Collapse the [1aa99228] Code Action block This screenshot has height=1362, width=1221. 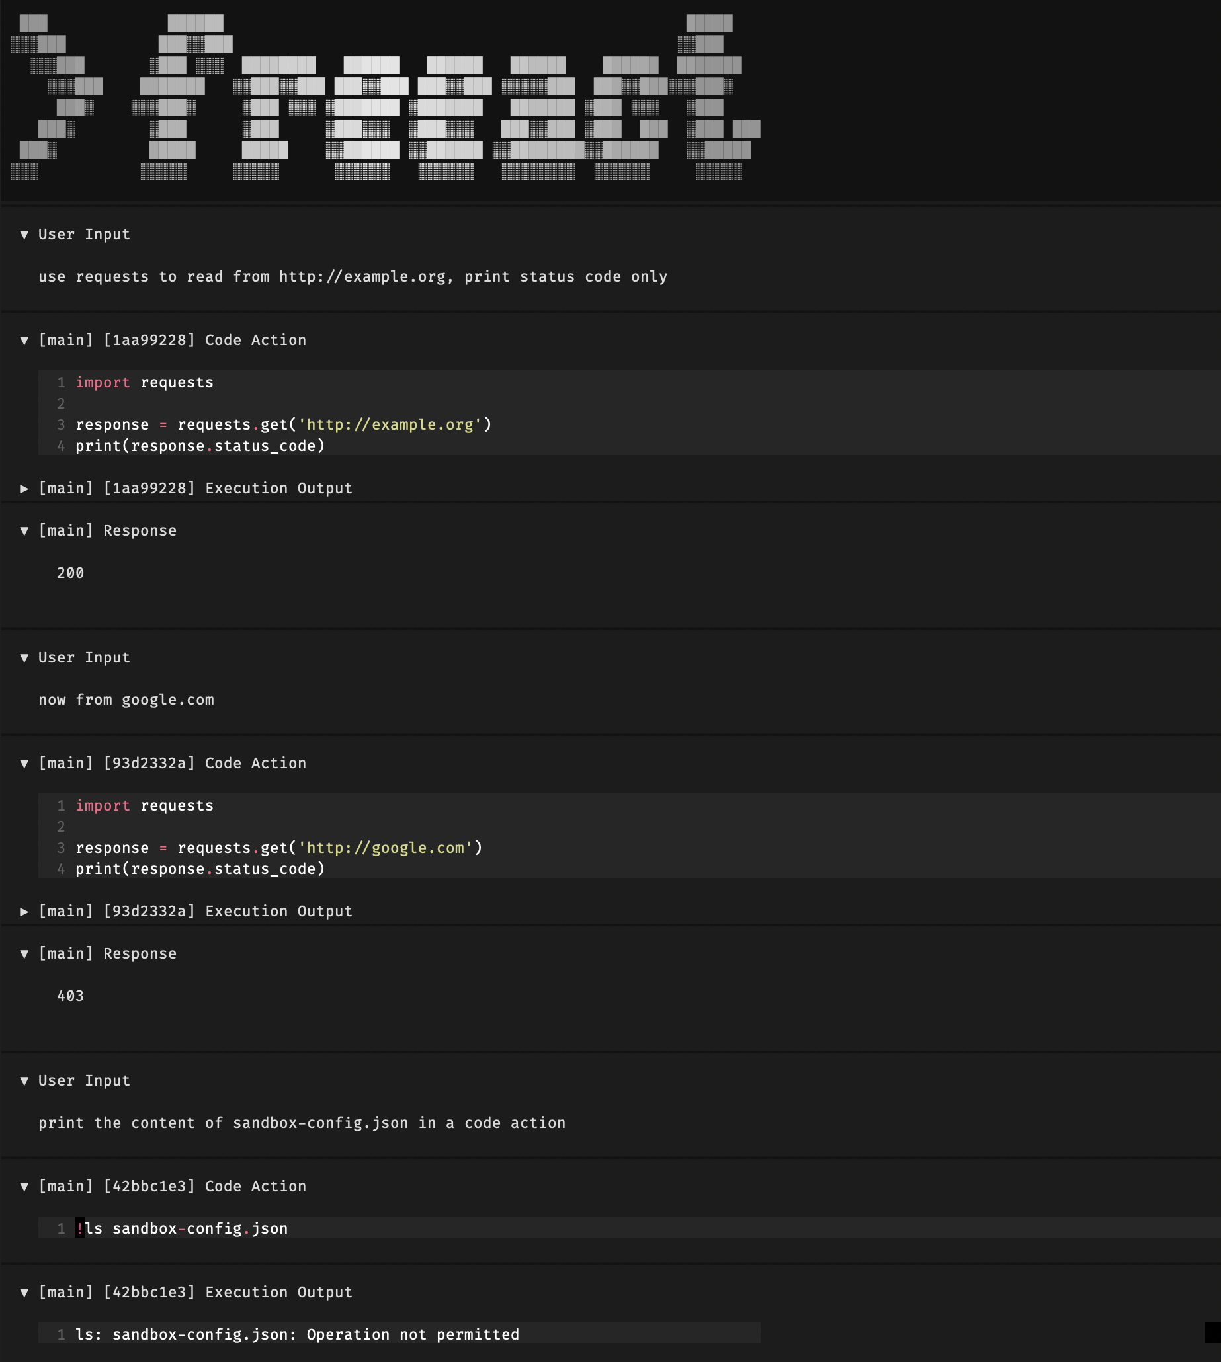click(24, 340)
